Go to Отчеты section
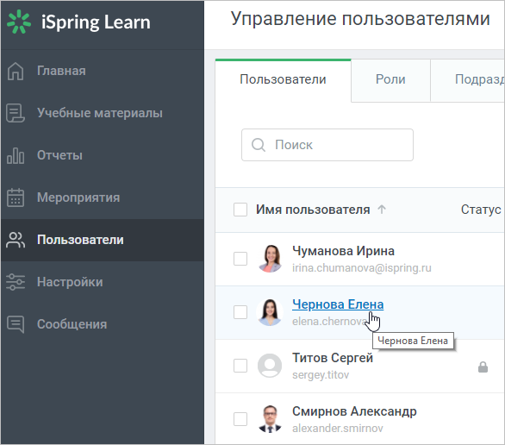The width and height of the screenshot is (505, 445). (103, 155)
